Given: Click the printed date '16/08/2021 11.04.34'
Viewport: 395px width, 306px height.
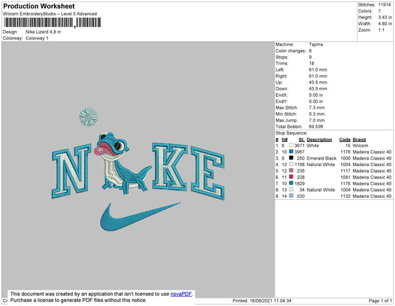Looking at the screenshot, I should click(x=271, y=301).
